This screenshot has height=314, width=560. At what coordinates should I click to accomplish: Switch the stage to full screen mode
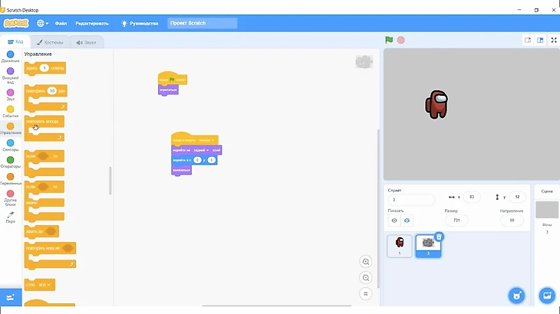pos(554,40)
